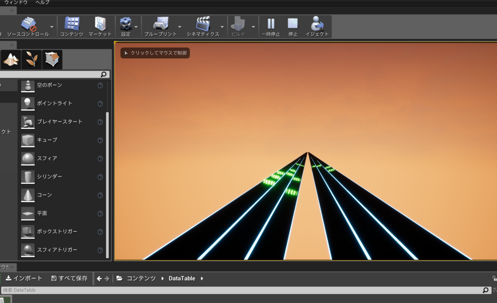Viewport: 497px width, 303px height.
Task: Go back with the left arrow in content browser
Action: point(99,279)
